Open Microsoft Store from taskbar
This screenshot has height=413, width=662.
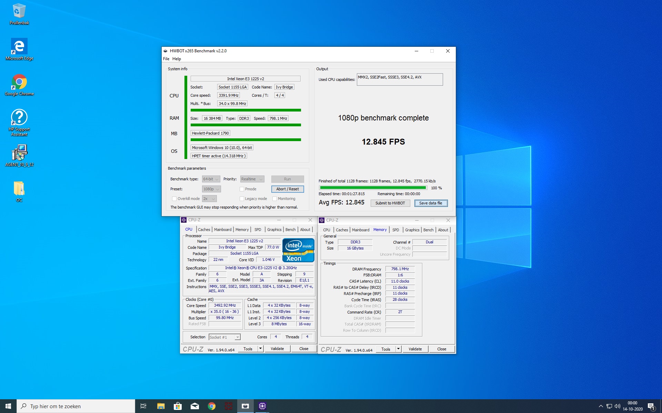[178, 406]
